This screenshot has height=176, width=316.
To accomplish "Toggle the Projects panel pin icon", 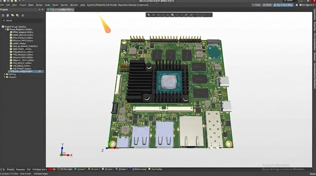I will pos(43,9).
